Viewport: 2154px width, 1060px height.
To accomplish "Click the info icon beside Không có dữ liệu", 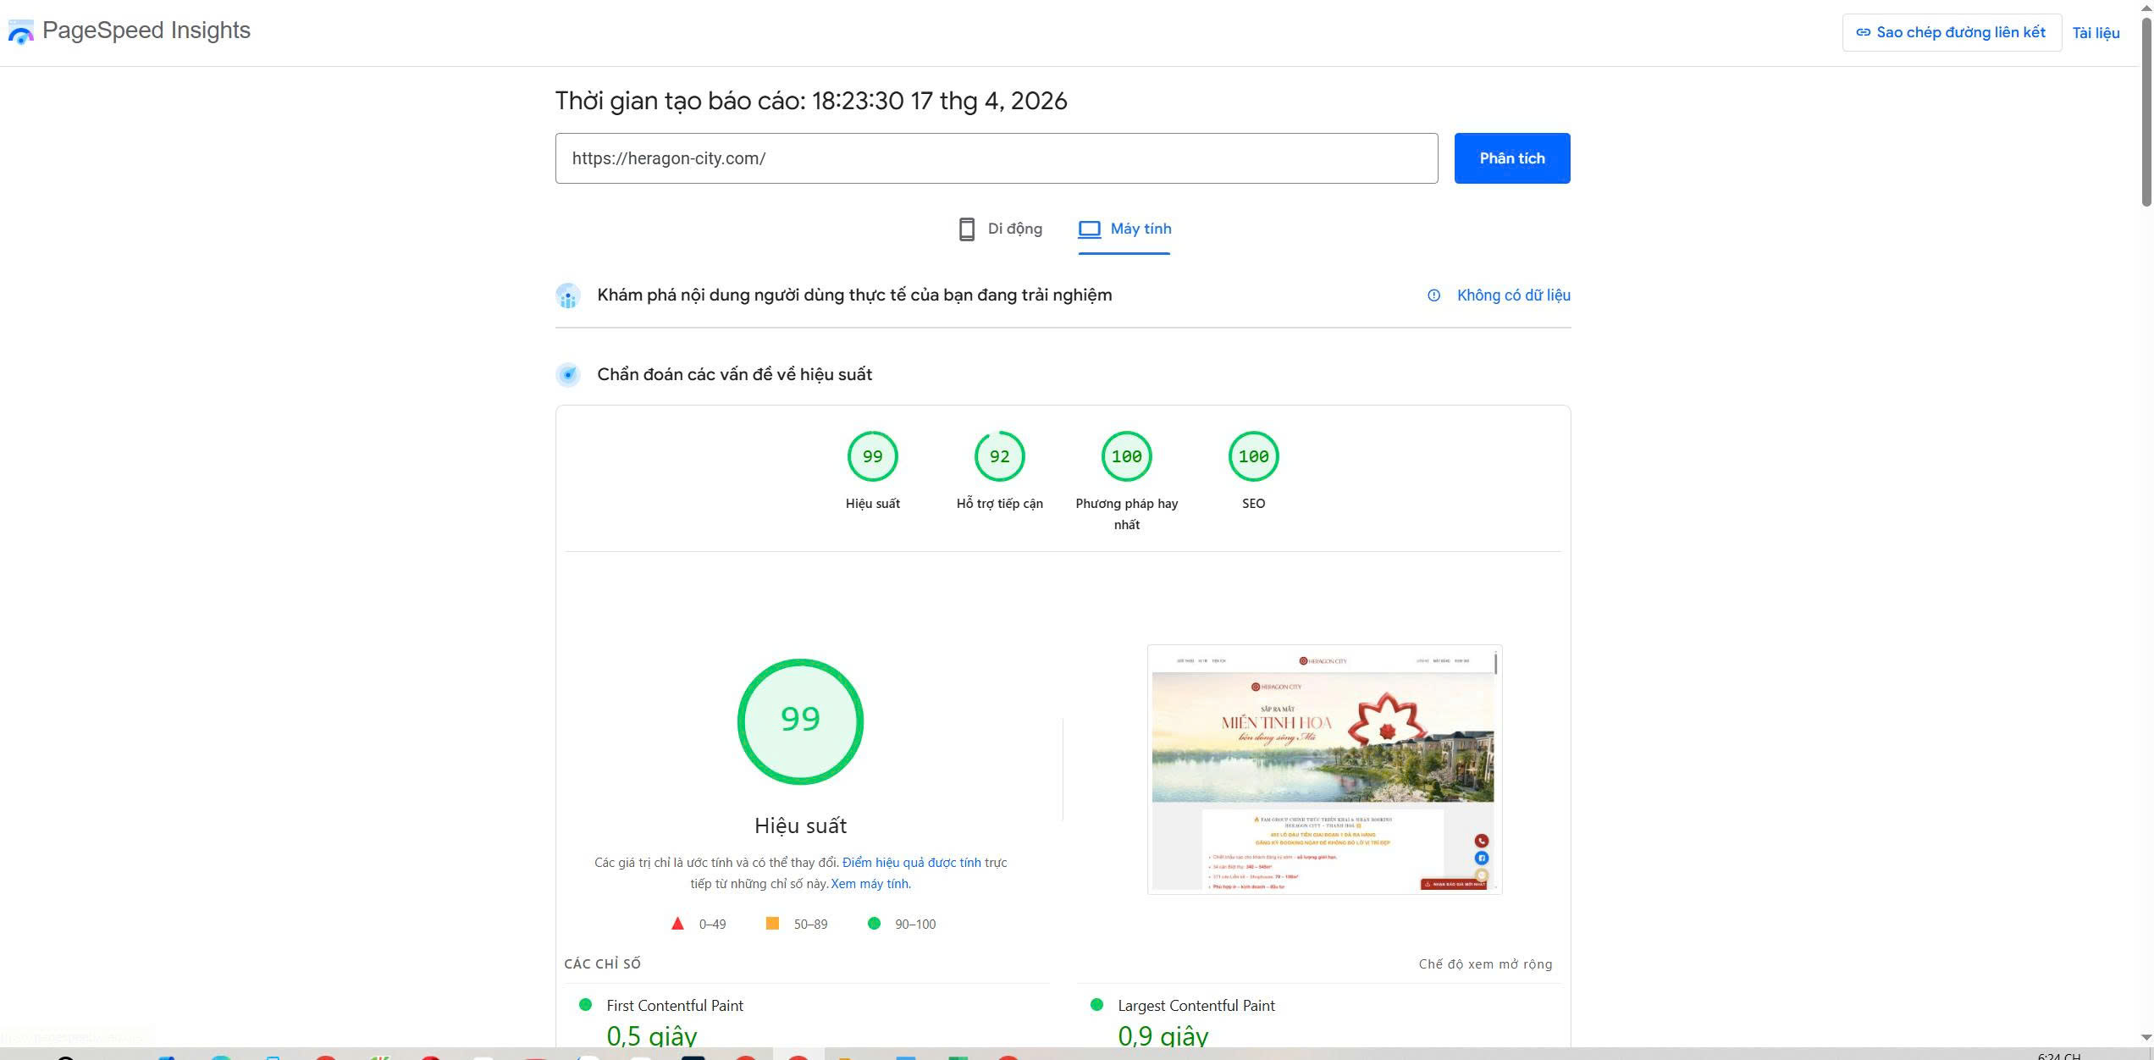I will click(x=1433, y=295).
